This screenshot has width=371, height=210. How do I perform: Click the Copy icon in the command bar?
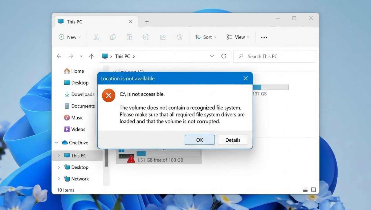tap(113, 37)
